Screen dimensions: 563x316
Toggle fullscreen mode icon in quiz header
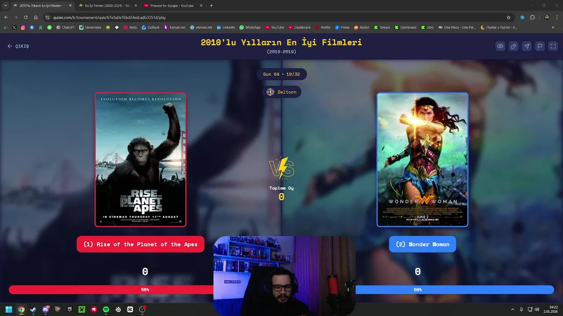553,46
